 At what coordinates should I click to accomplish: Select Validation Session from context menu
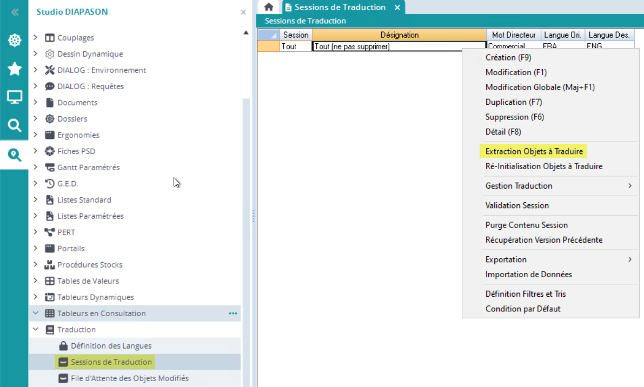tap(517, 205)
